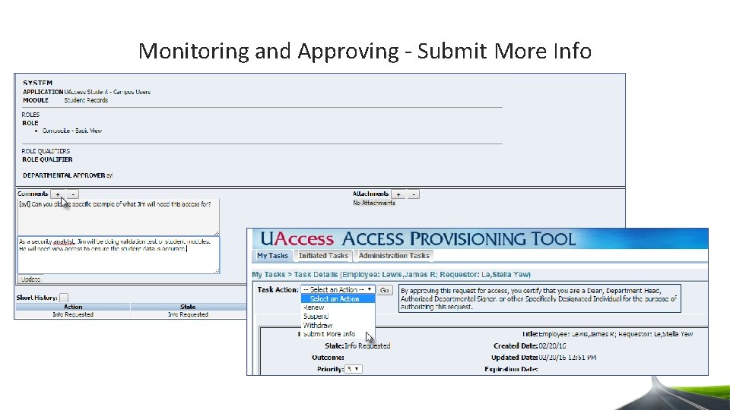730x410 pixels.
Task: Pick the highlighted Select an Action entry
Action: click(338, 299)
